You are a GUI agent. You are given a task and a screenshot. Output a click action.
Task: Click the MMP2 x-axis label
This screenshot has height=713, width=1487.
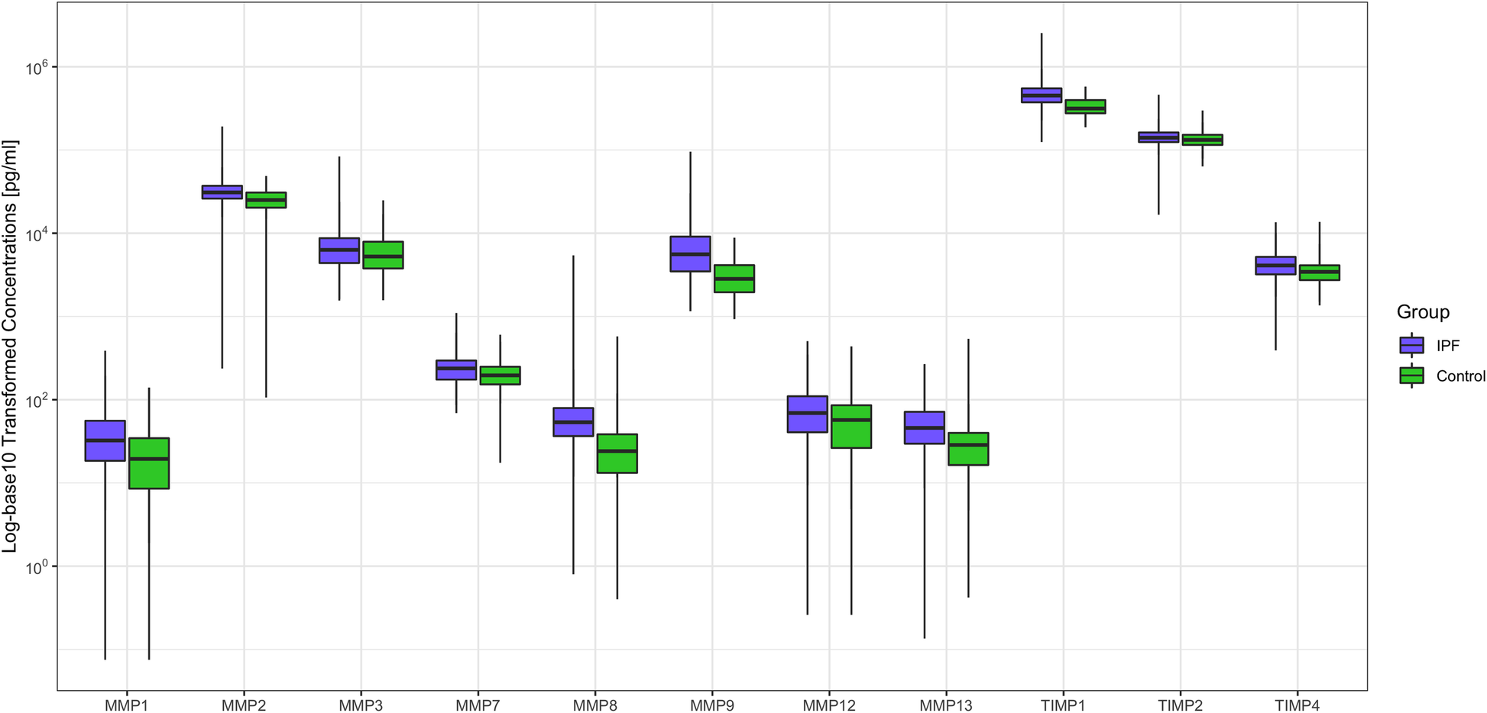(244, 705)
